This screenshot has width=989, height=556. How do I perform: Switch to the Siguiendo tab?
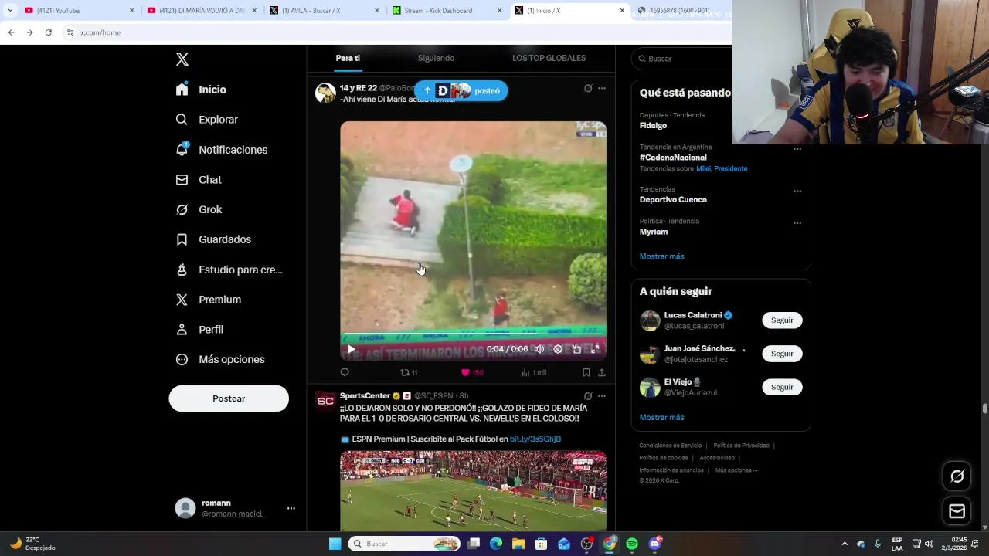pyautogui.click(x=436, y=59)
